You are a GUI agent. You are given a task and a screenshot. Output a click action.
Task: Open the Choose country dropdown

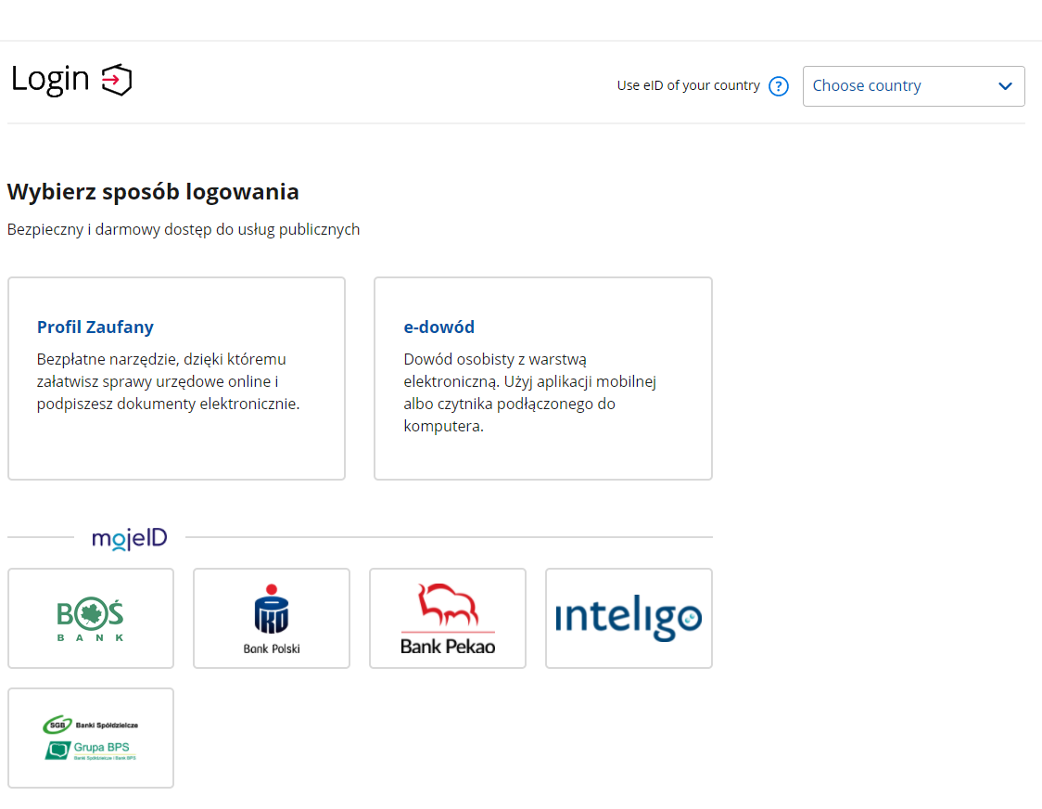(899, 86)
